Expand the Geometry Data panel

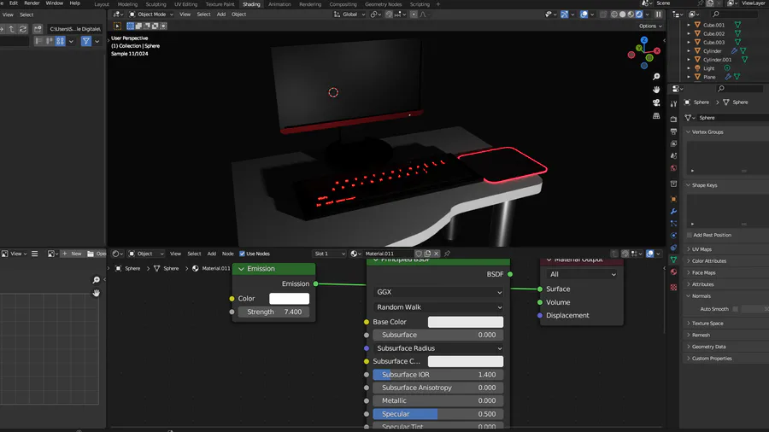tap(708, 347)
